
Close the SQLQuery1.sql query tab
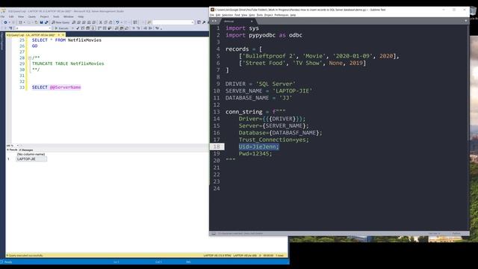pos(63,35)
